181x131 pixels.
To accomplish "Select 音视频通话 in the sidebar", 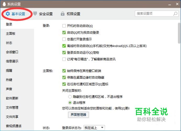I will pyautogui.click(x=17, y=126).
